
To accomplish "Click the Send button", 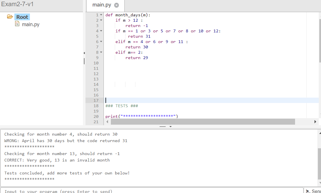I will click(x=313, y=191).
